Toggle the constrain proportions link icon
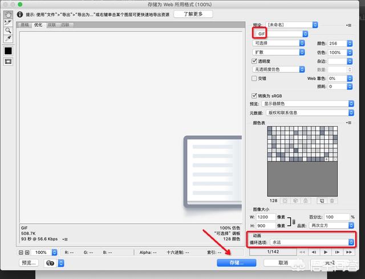 (294, 221)
